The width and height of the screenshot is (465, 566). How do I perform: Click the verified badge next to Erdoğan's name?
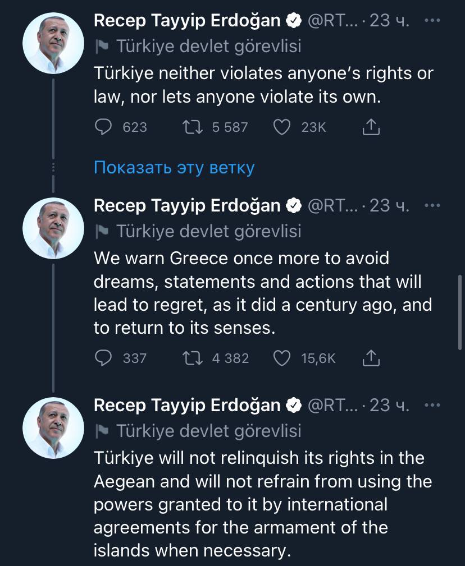(x=294, y=20)
